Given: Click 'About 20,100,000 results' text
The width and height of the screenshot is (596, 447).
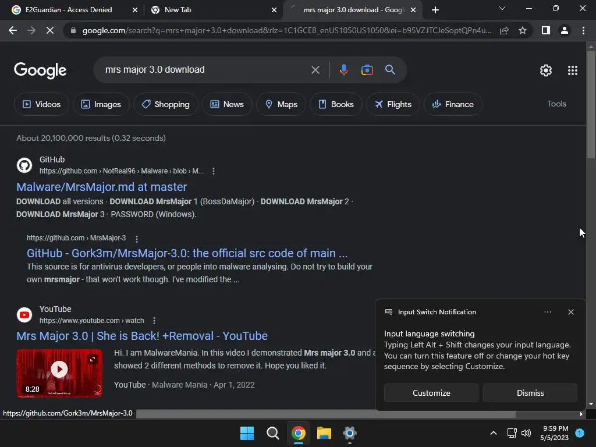Looking at the screenshot, I should (63, 138).
